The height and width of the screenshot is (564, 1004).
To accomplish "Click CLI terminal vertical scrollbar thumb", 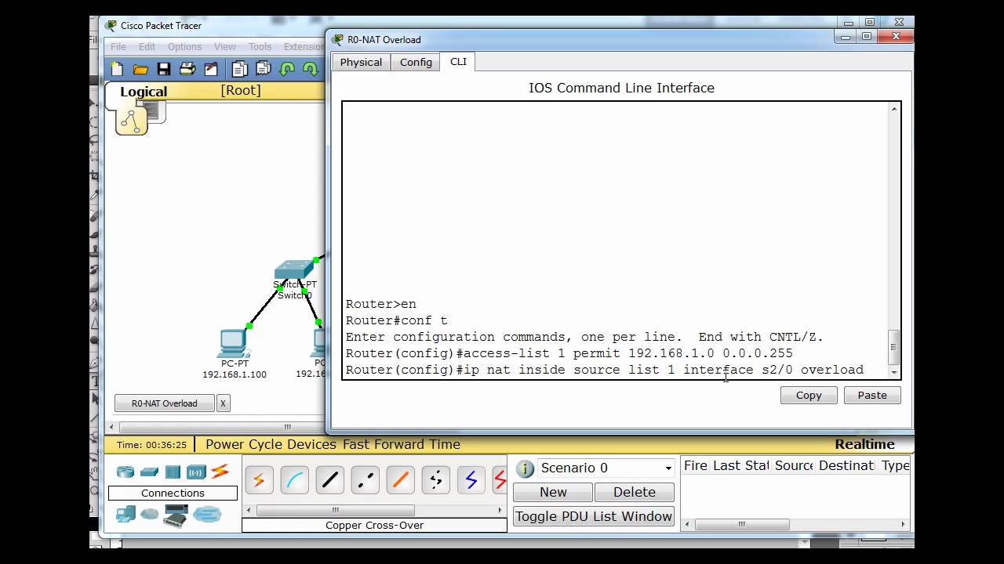I will coord(893,346).
